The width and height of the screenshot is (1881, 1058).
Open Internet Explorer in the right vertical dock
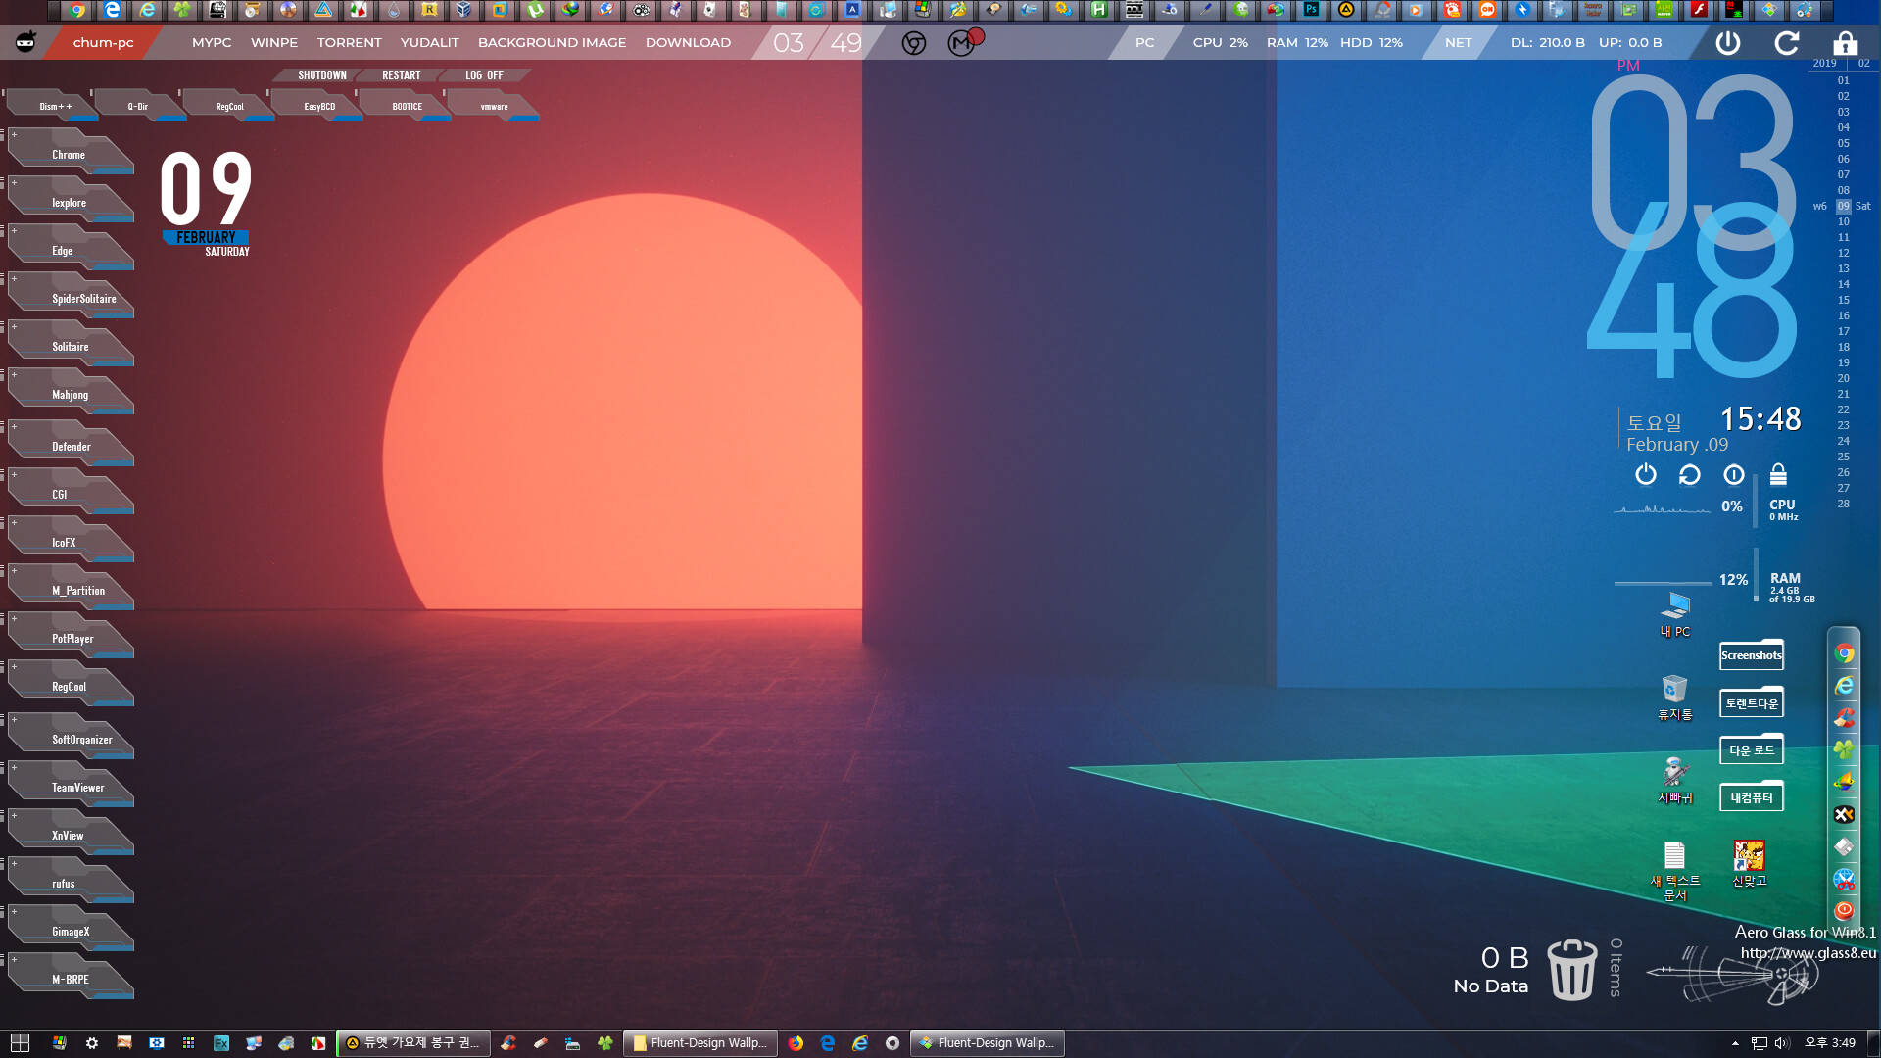pos(1845,686)
